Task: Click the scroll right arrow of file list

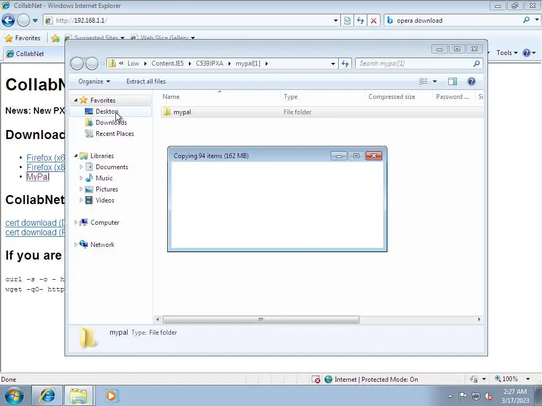Action: click(x=479, y=320)
